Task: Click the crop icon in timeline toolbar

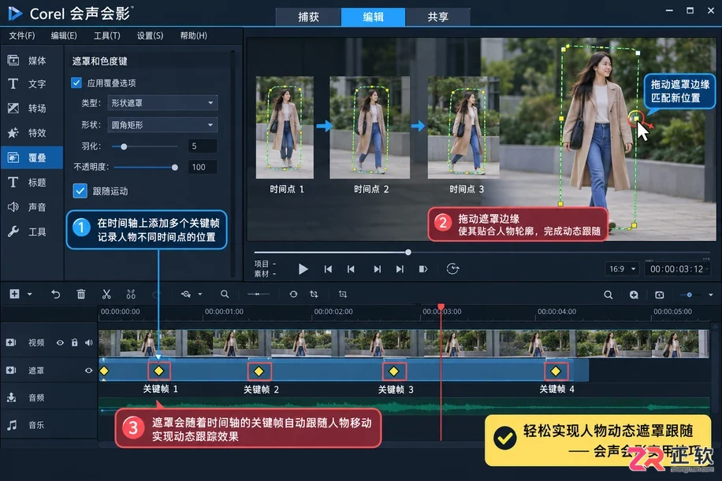Action: pos(343,294)
